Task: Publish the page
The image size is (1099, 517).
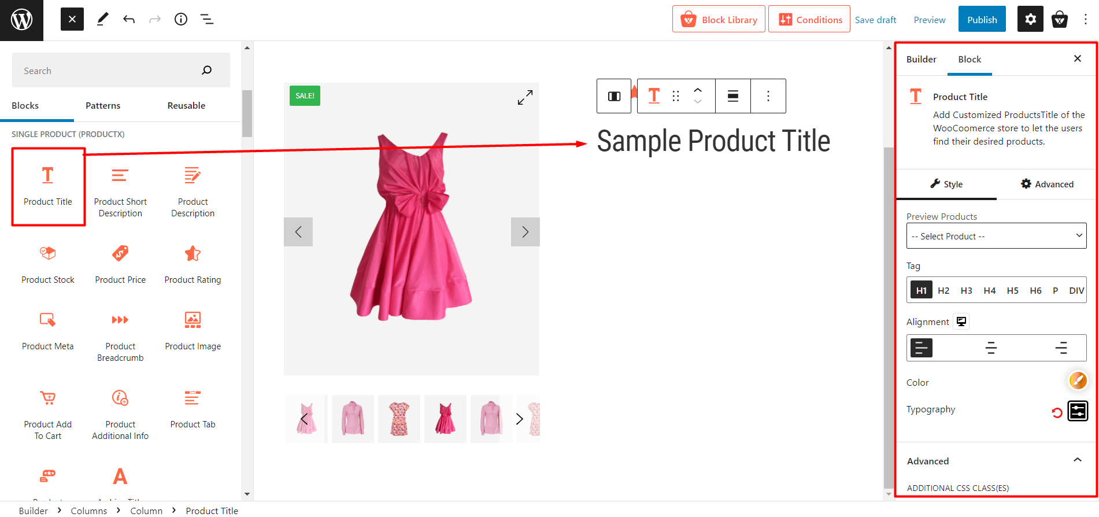Action: (x=981, y=19)
